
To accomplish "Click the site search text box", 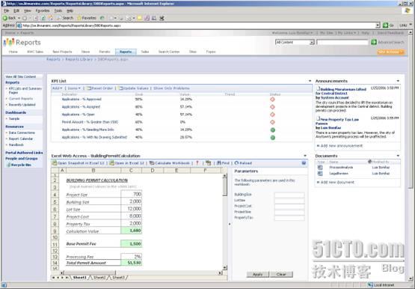I will tap(342, 43).
